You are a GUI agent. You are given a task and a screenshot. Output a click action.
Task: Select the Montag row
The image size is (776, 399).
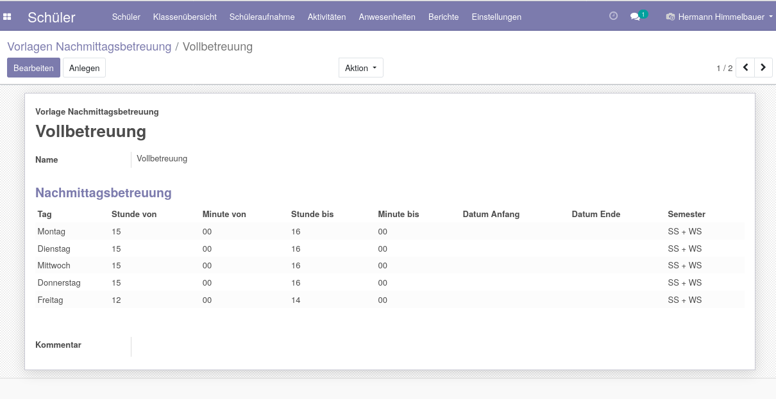coord(390,231)
